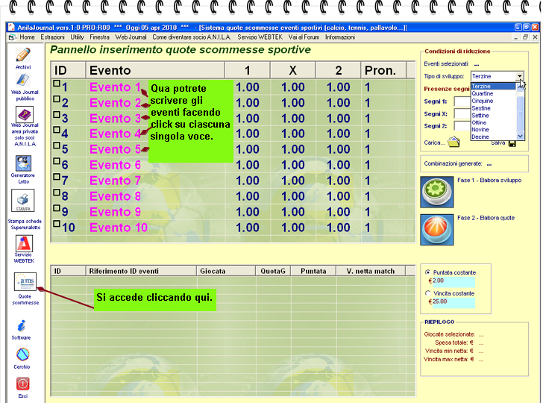Click the STAMPA Superenalotto printer icon
The image size is (543, 403).
tap(23, 200)
